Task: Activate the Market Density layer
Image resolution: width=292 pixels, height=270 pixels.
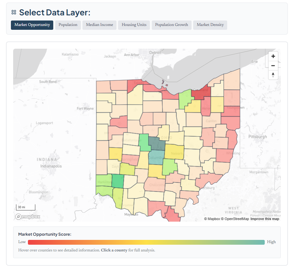Action: tap(210, 25)
